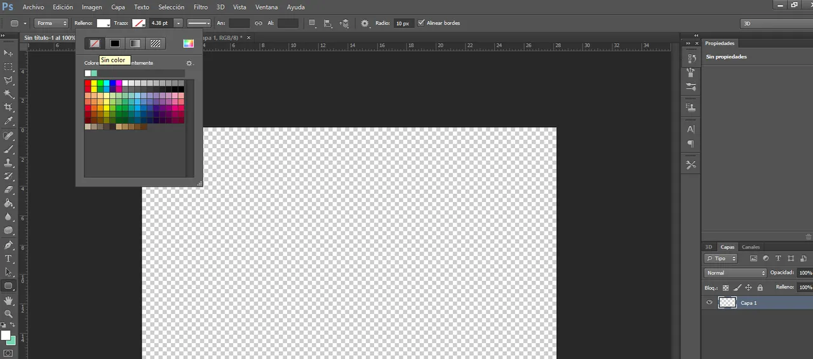The width and height of the screenshot is (813, 359).
Task: Switch to the Canales tab
Action: pyautogui.click(x=751, y=247)
